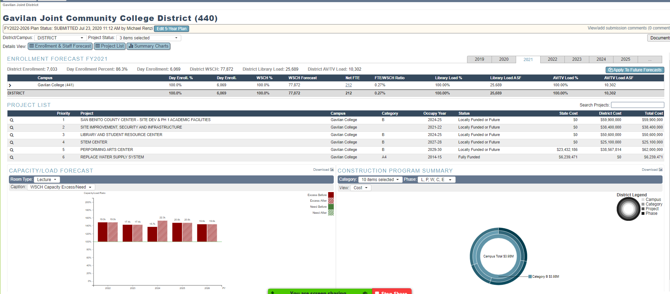This screenshot has height=294, width=670.
Task: Click the Edit 5-Year Plan button
Action: (x=171, y=29)
